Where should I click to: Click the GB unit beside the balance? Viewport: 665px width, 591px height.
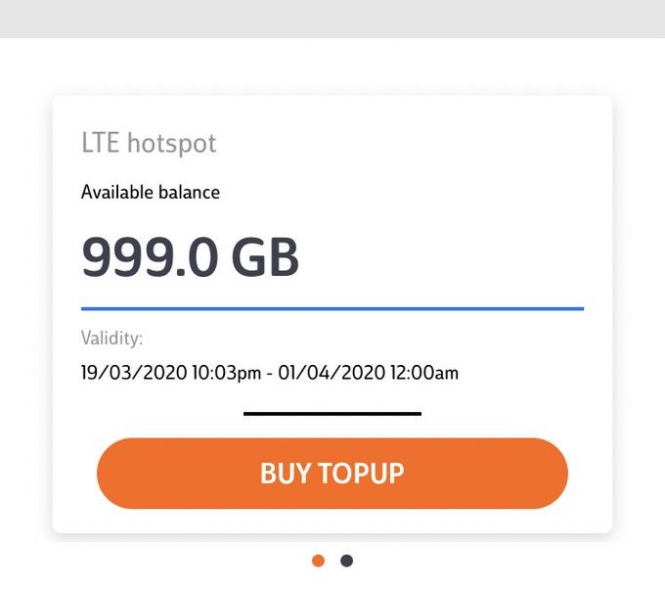pos(265,257)
